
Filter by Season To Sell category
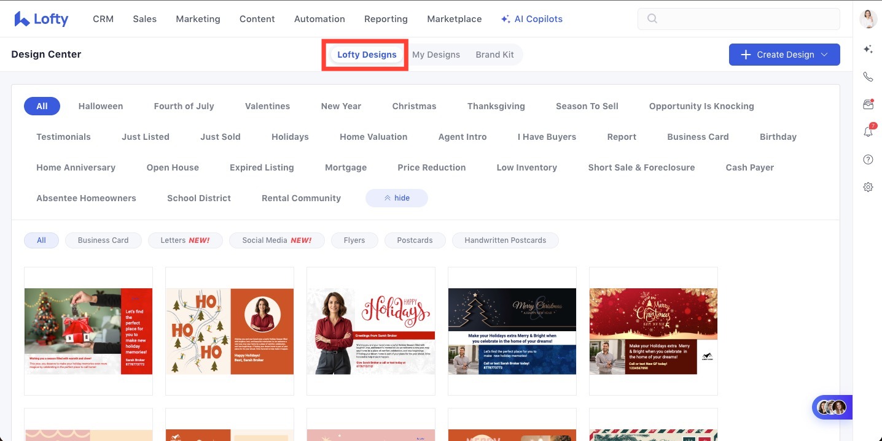tap(587, 106)
